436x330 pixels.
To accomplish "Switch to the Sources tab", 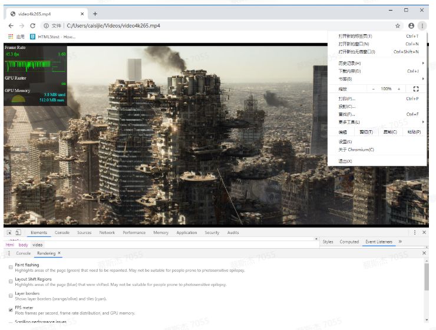I will pos(84,232).
